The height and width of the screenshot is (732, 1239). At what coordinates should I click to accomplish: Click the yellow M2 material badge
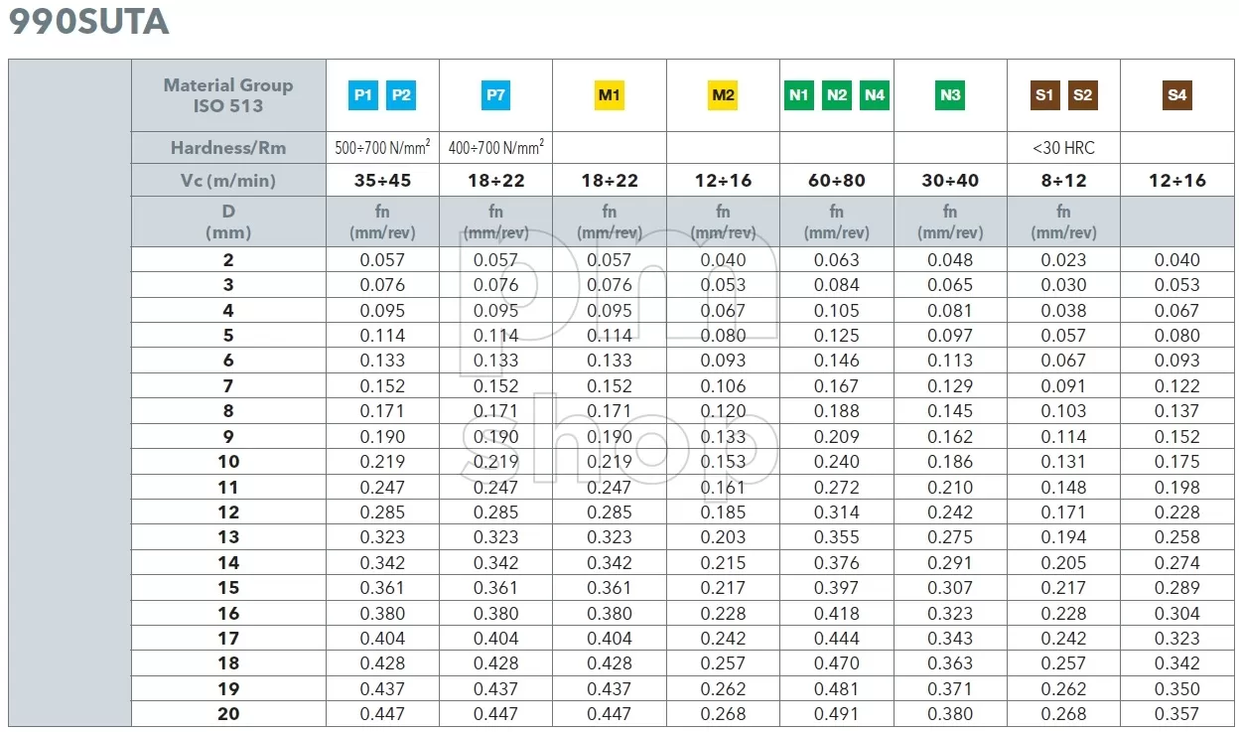(x=723, y=95)
